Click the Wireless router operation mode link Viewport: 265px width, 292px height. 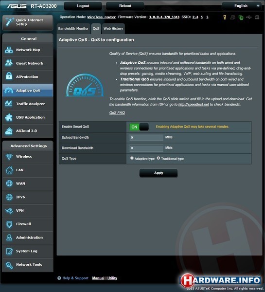[x=102, y=17]
